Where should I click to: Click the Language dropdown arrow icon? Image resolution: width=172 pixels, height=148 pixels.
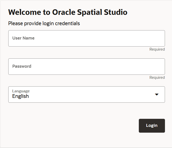[157, 95]
